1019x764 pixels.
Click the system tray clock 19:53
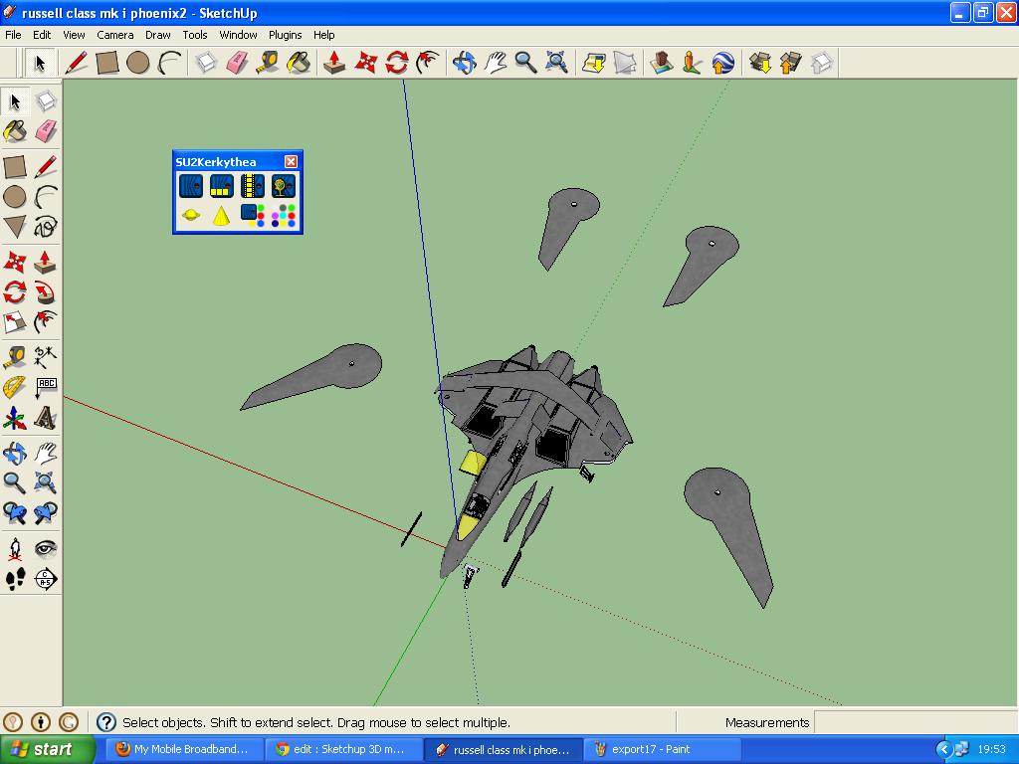(x=991, y=749)
